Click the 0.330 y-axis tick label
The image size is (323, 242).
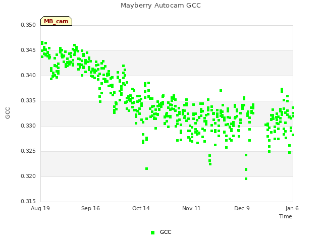tap(28, 126)
